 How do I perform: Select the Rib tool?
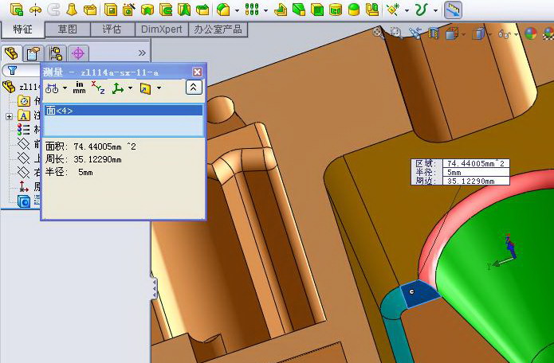click(x=281, y=10)
